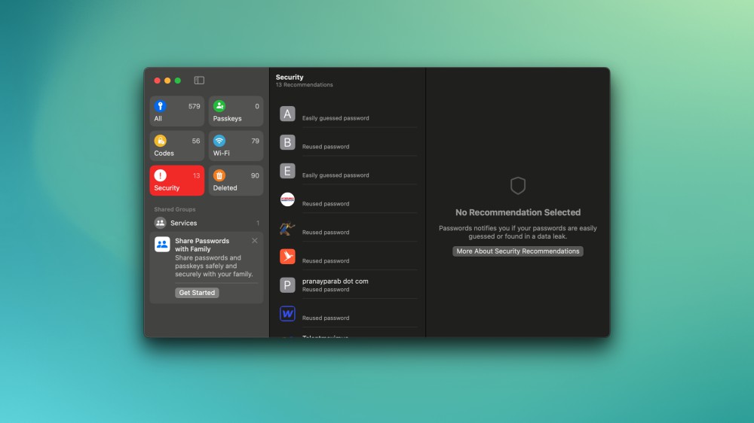
Task: Select the 'A' entry with easily guessed password
Action: coord(348,114)
